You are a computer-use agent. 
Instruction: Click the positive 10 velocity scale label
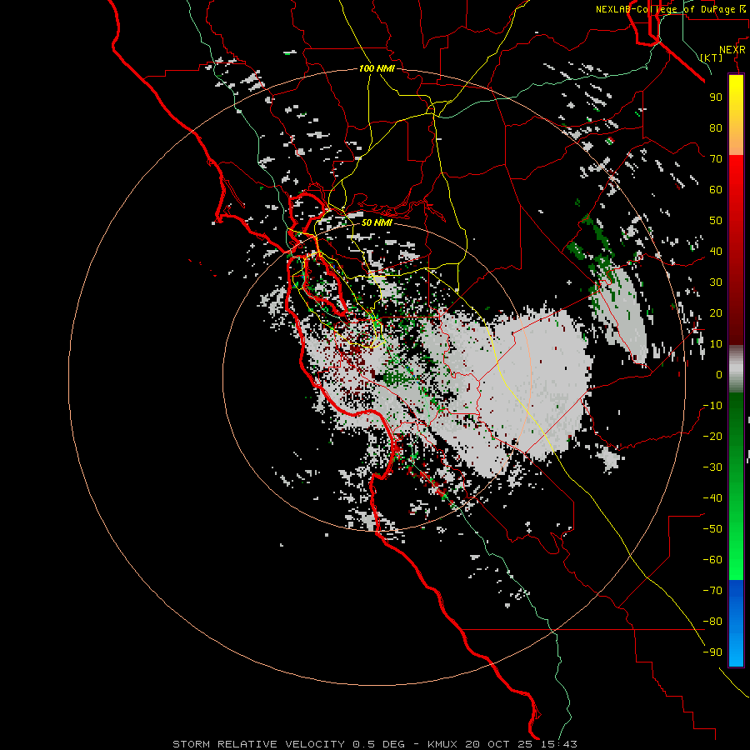point(716,344)
